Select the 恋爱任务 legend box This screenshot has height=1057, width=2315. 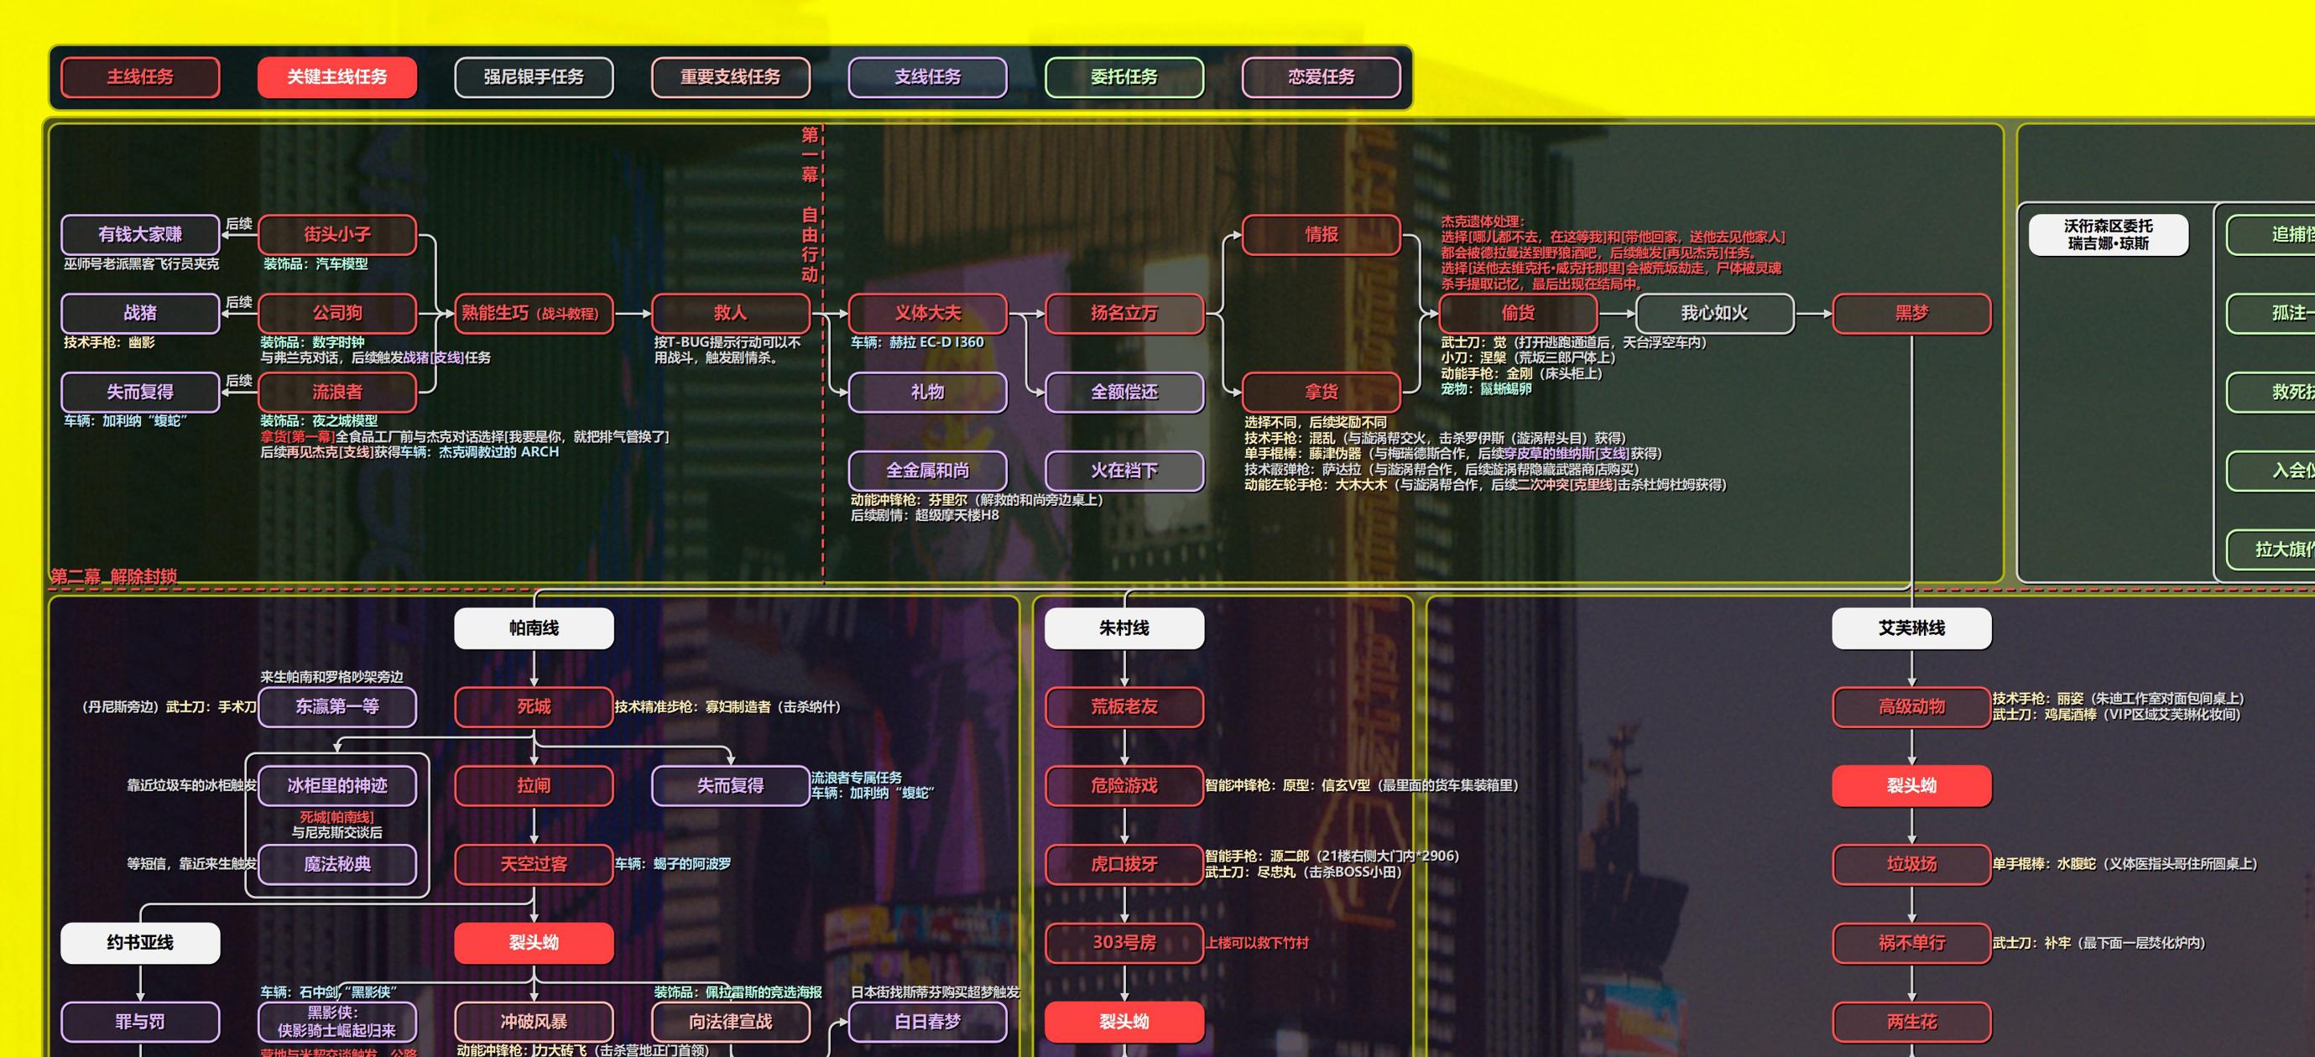1321,77
